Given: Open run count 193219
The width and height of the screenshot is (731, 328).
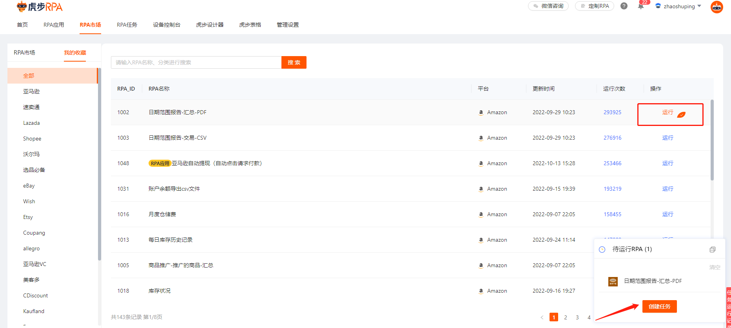Looking at the screenshot, I should tap(612, 189).
